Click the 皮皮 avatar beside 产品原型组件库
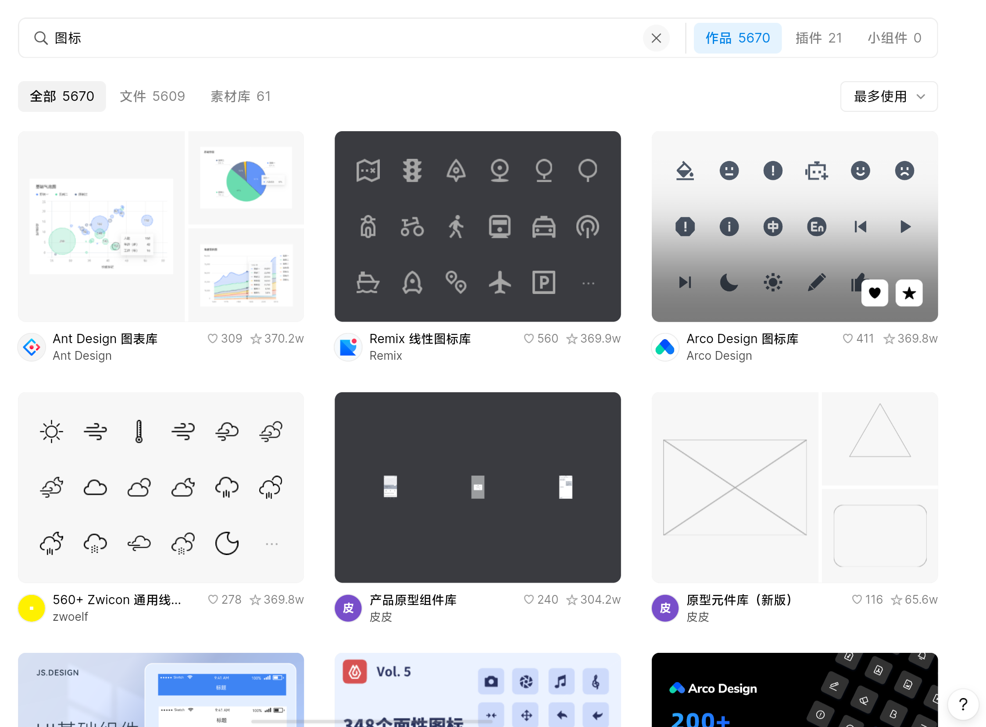 348,608
